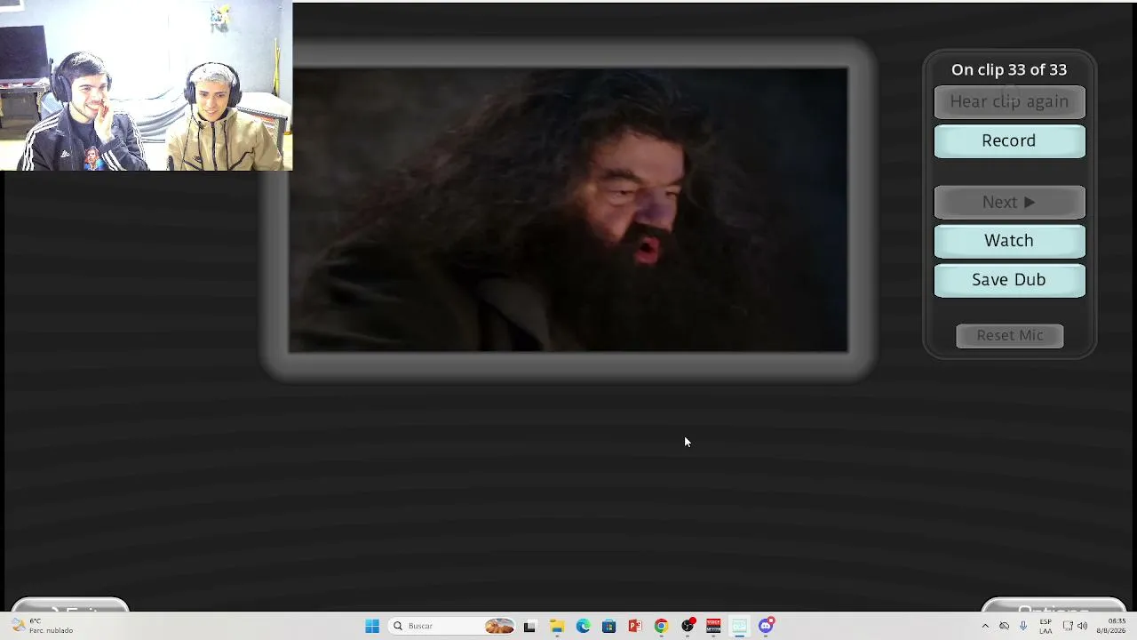This screenshot has width=1137, height=640.
Task: Open Task View on the taskbar
Action: tap(529, 626)
